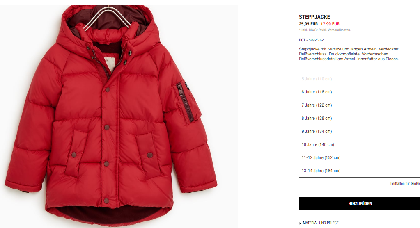
Task: Click the red jacket product image
Action: point(119,117)
